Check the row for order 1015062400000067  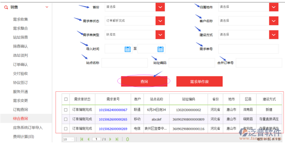(x=66, y=110)
